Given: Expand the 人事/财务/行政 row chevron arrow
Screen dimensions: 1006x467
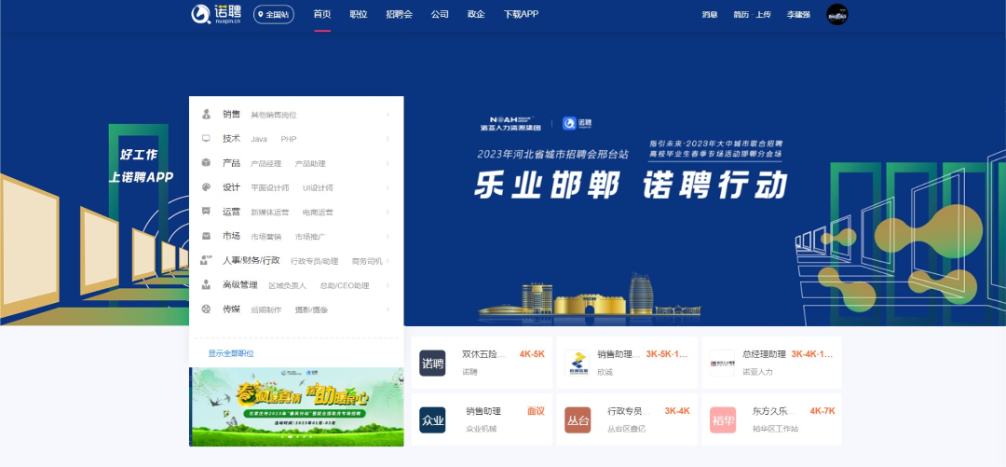Looking at the screenshot, I should (387, 261).
